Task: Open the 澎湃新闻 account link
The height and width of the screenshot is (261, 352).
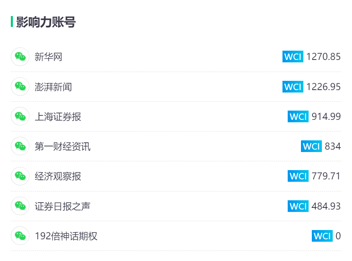Action: point(53,87)
